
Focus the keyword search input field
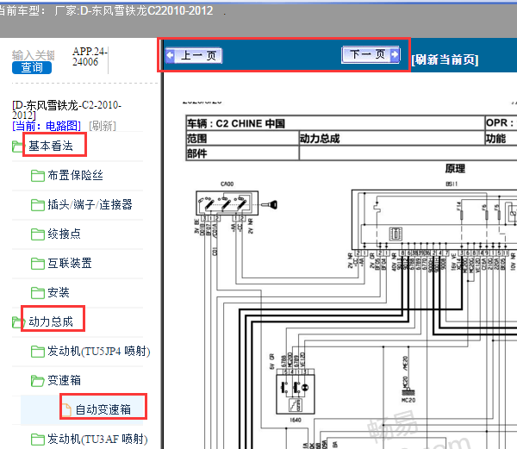34,55
